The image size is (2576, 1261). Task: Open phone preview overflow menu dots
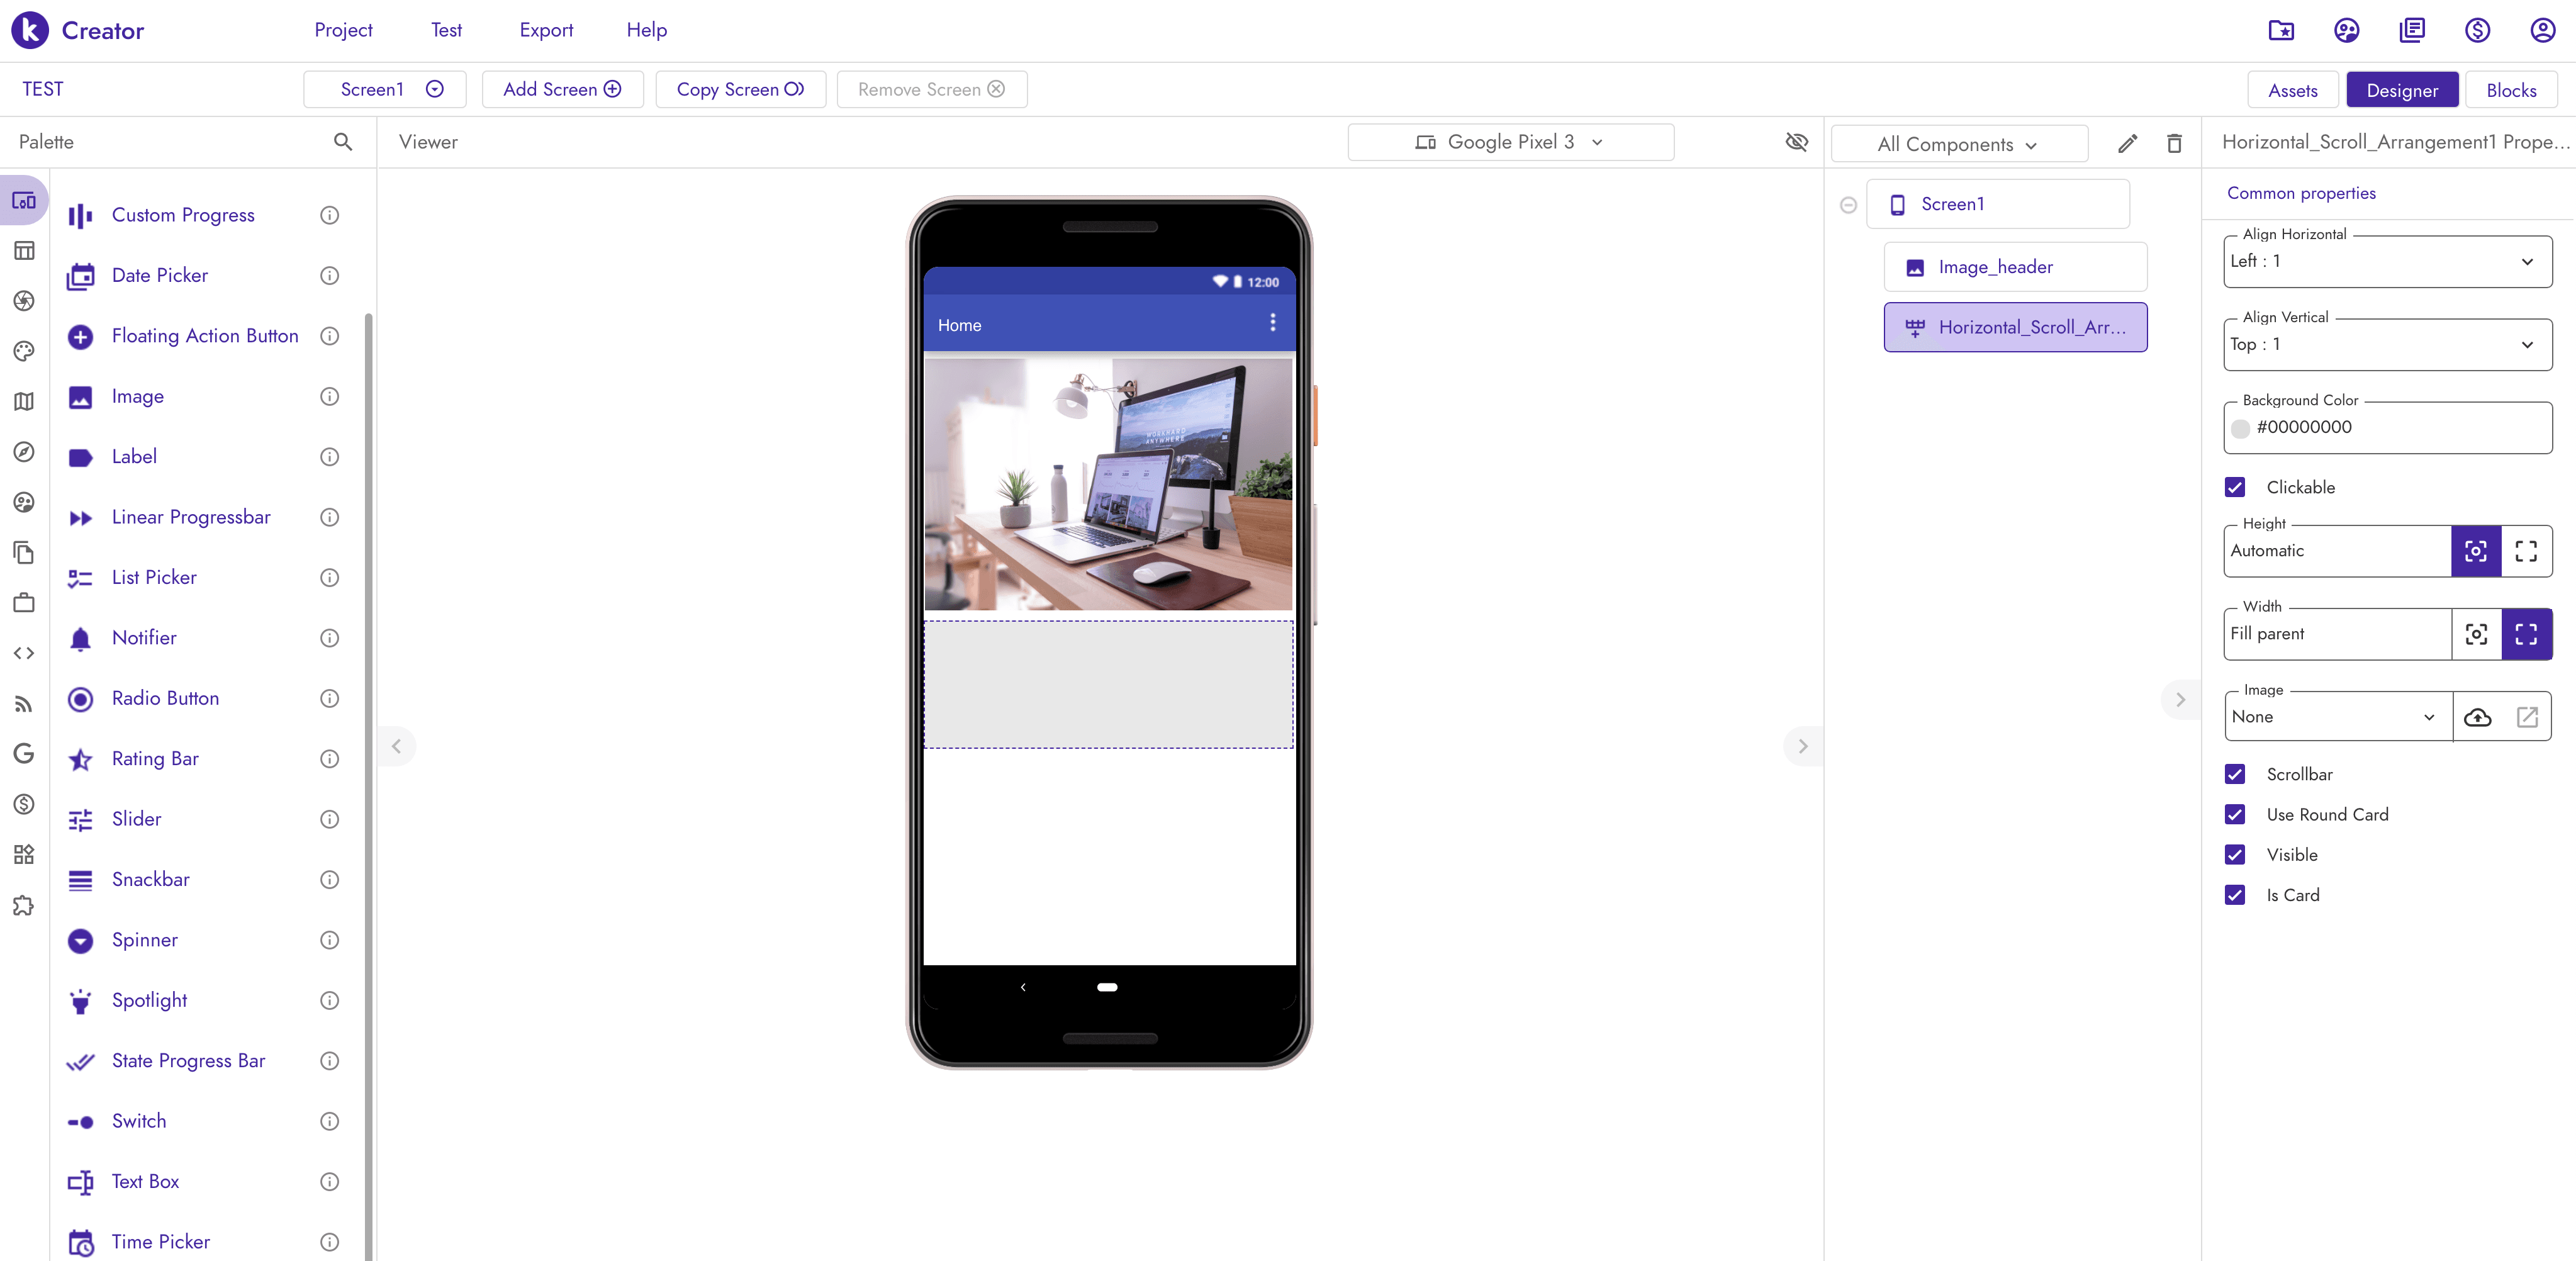[1272, 322]
